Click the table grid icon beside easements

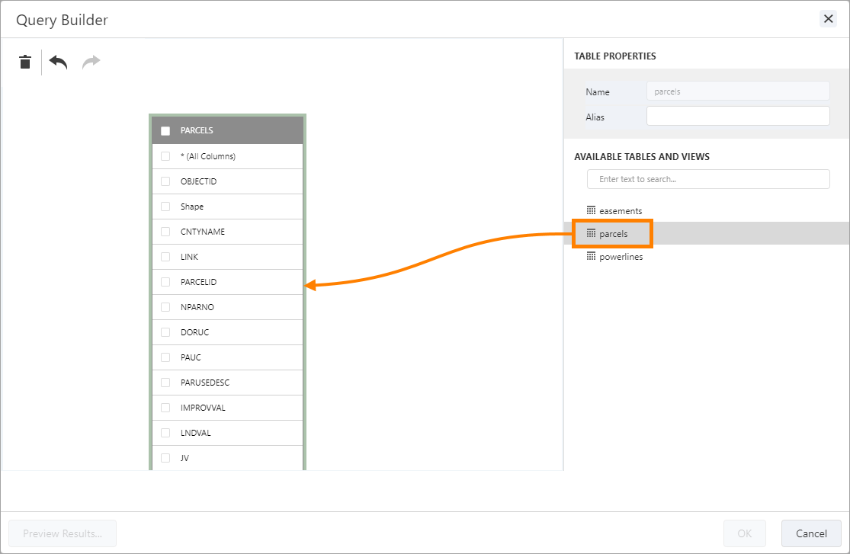pyautogui.click(x=592, y=210)
